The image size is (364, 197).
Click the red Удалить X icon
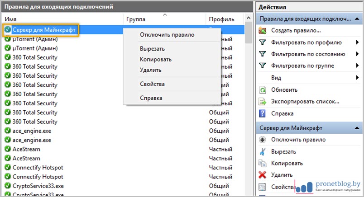click(263, 175)
